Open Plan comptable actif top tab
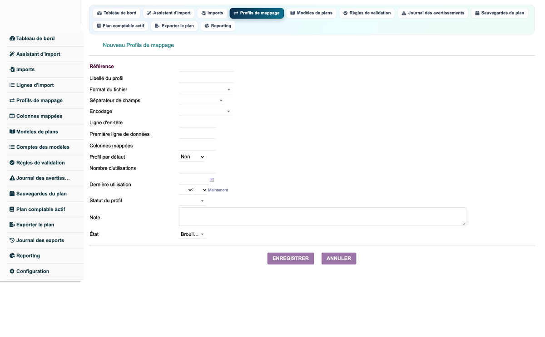This screenshot has width=545, height=337. 120,26
